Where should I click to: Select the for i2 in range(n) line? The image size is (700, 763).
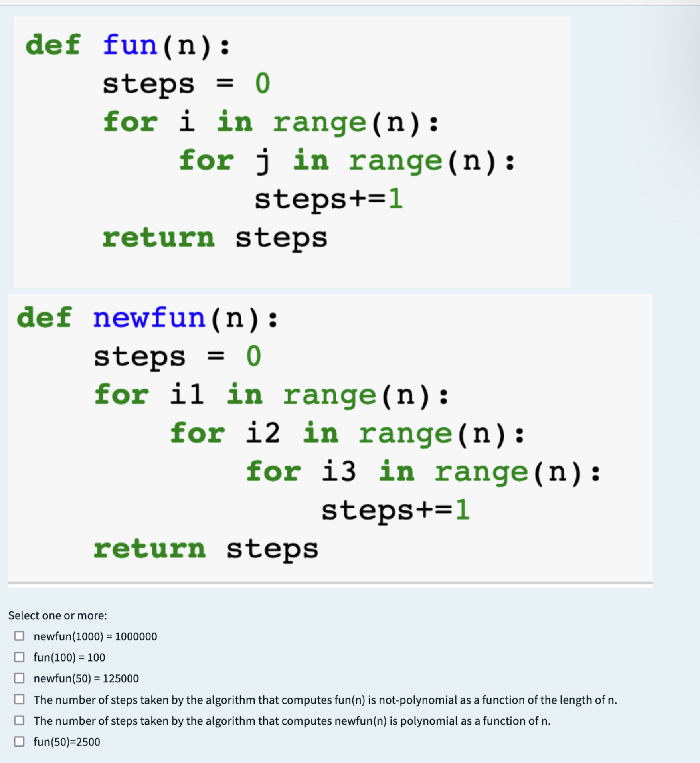click(347, 433)
